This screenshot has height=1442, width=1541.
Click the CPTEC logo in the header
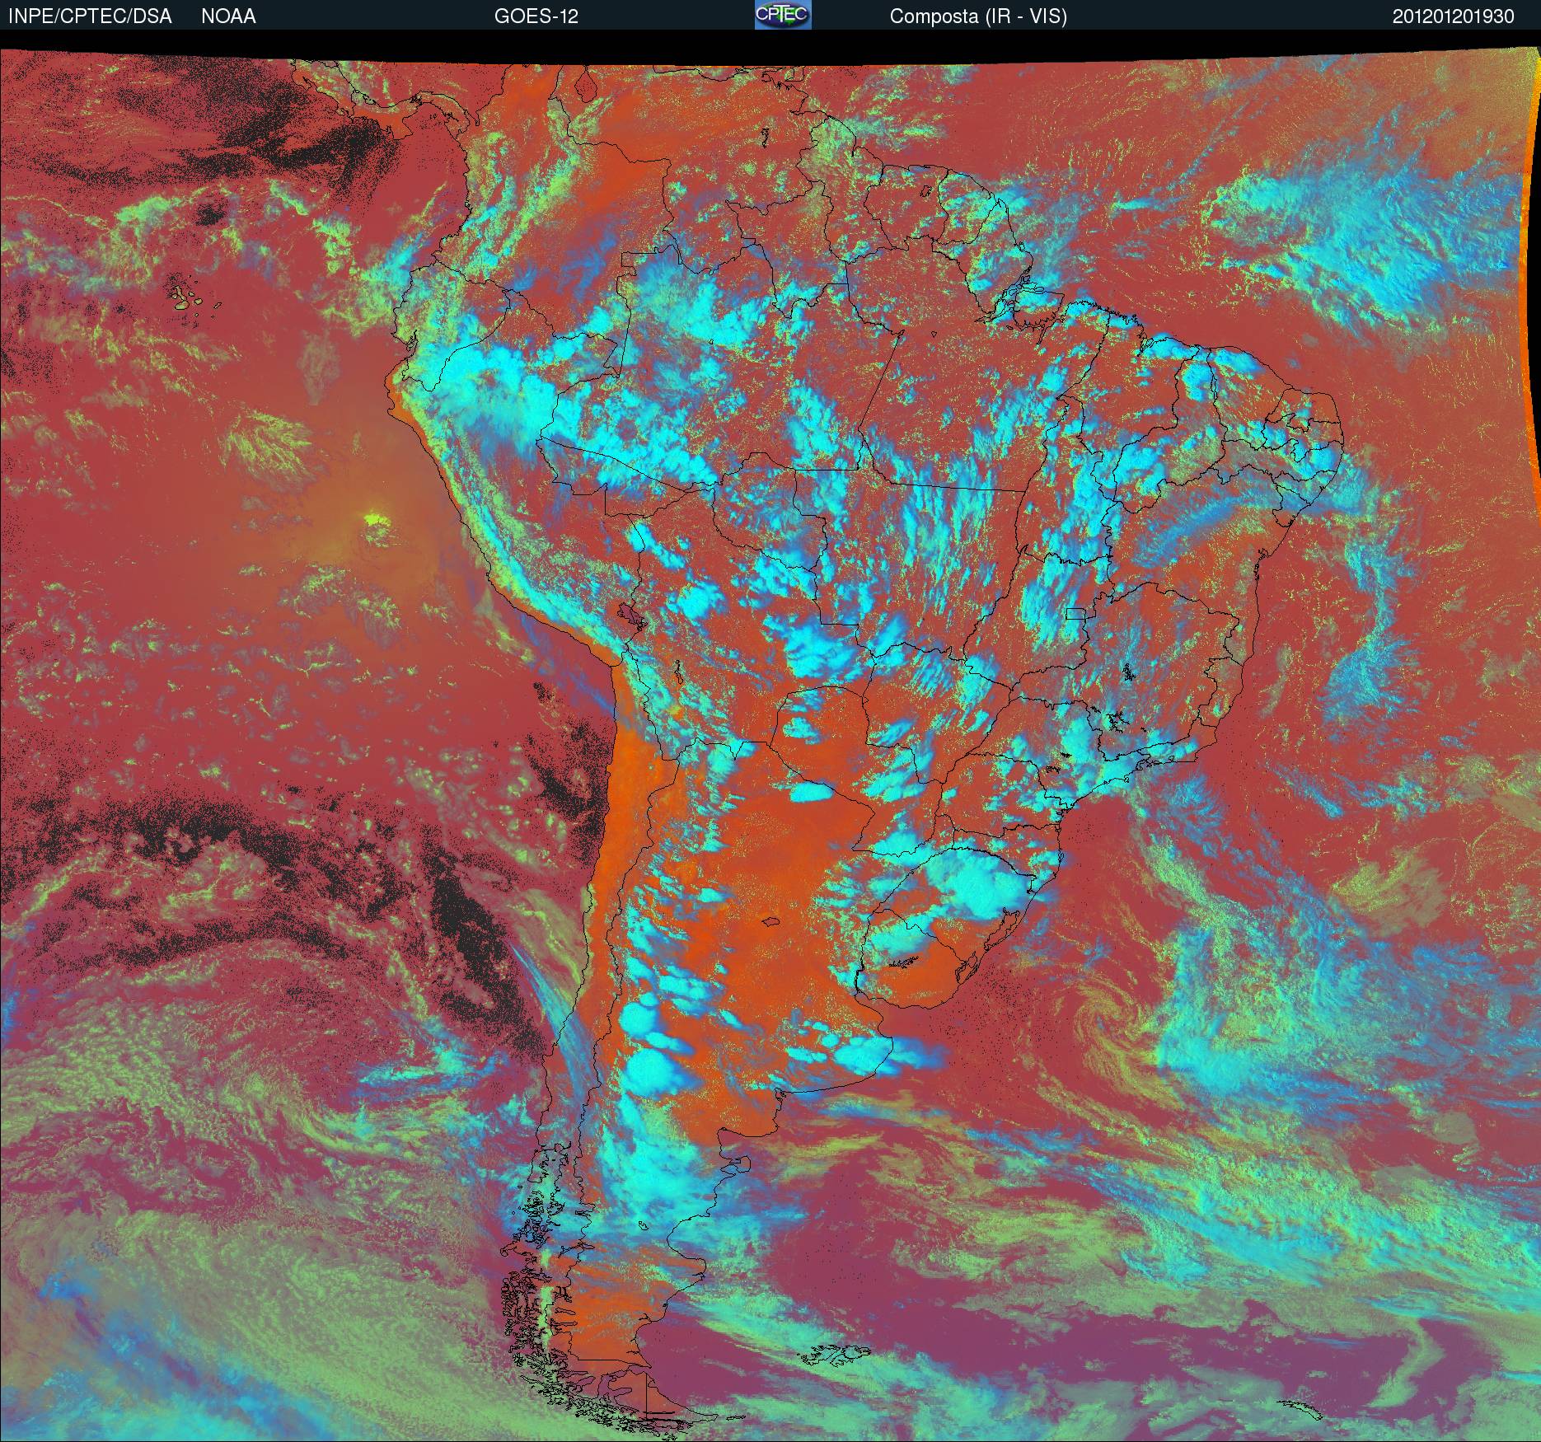click(783, 16)
